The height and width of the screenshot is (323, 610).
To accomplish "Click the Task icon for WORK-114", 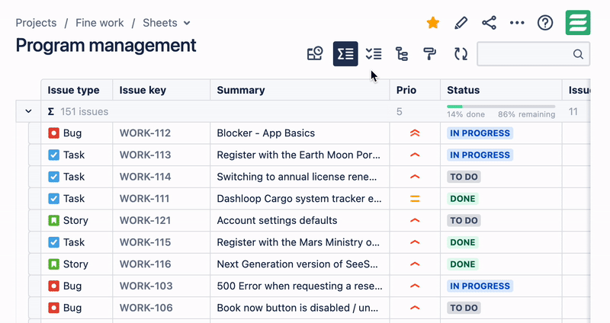I will 53,177.
